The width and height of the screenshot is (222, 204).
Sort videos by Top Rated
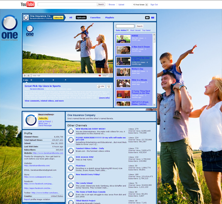pyautogui.click(x=146, y=30)
